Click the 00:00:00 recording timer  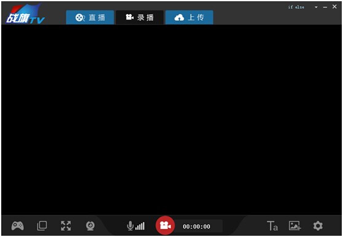pos(197,227)
